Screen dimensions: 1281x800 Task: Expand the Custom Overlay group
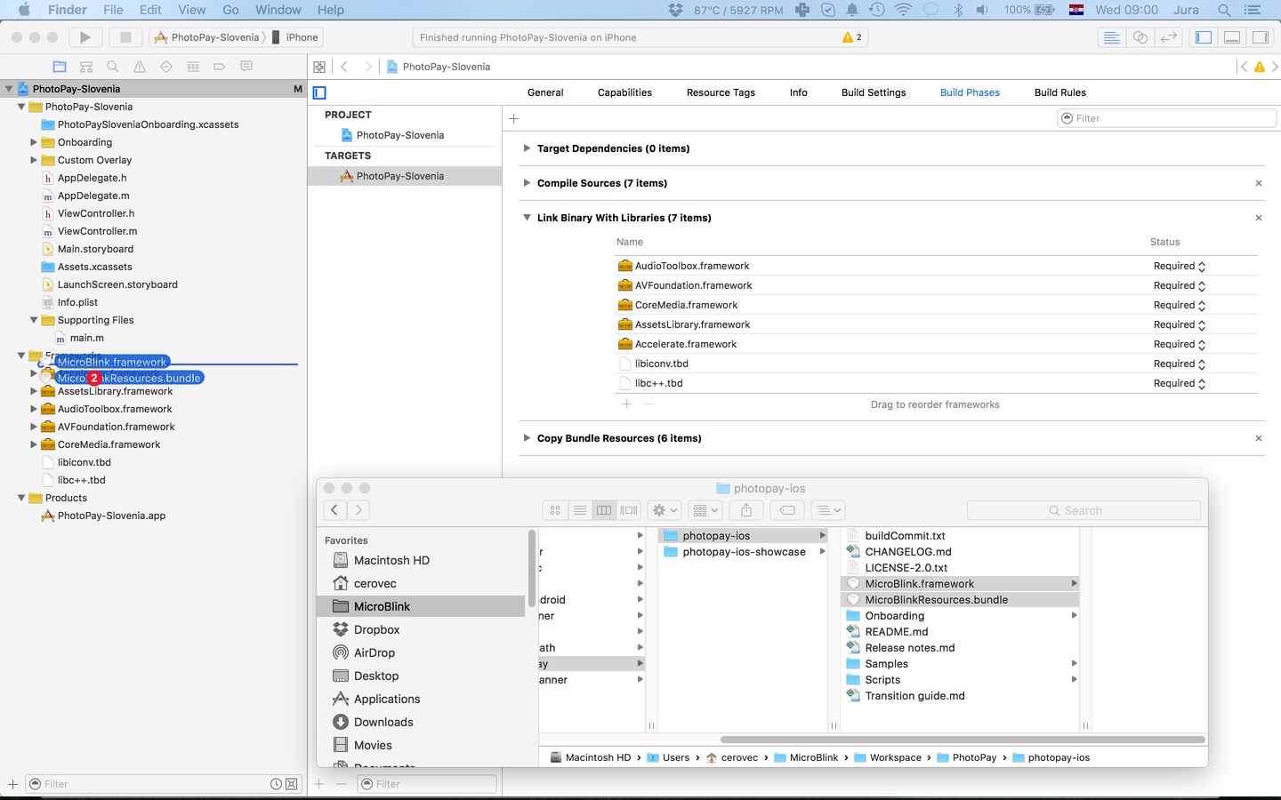(34, 160)
